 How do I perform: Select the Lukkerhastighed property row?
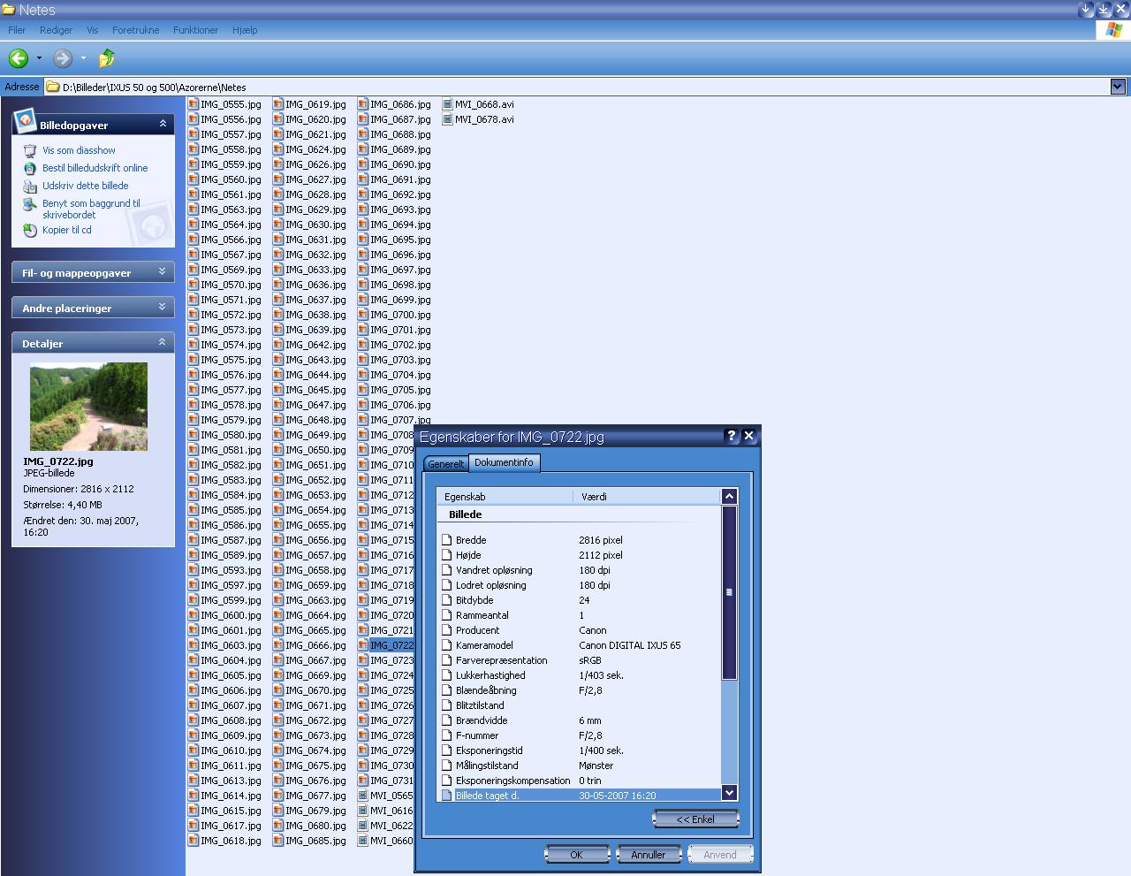[580, 675]
